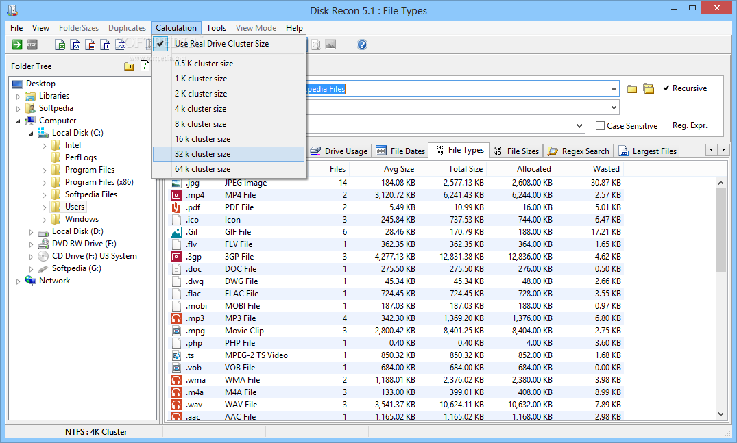Switch to the Regex Search tab
737x443 pixels.
coord(579,151)
